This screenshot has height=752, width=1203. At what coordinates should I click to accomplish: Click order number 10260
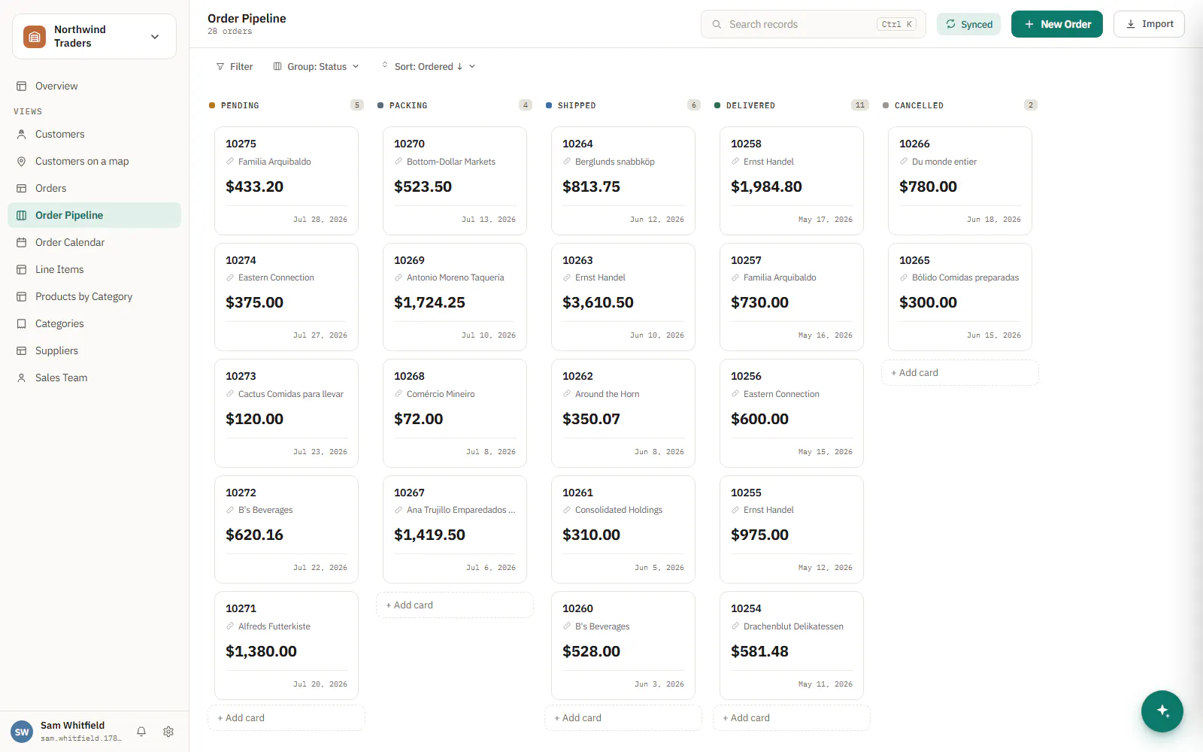(x=577, y=608)
